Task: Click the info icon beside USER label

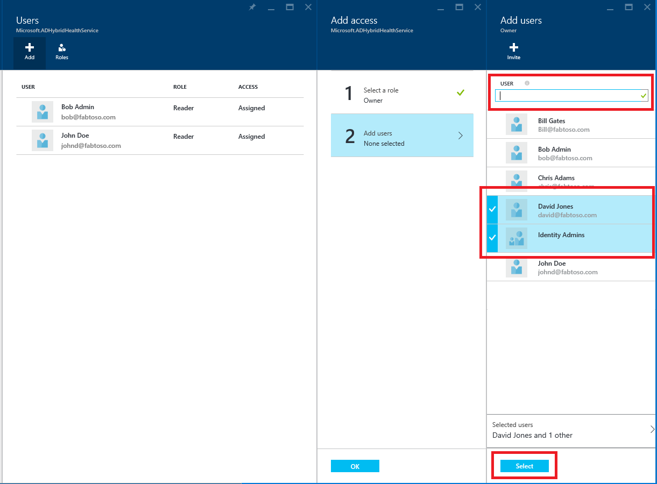Action: (527, 83)
